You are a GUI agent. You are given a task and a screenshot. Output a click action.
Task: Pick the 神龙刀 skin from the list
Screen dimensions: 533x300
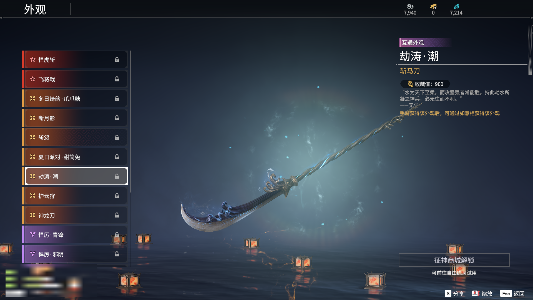tap(75, 215)
